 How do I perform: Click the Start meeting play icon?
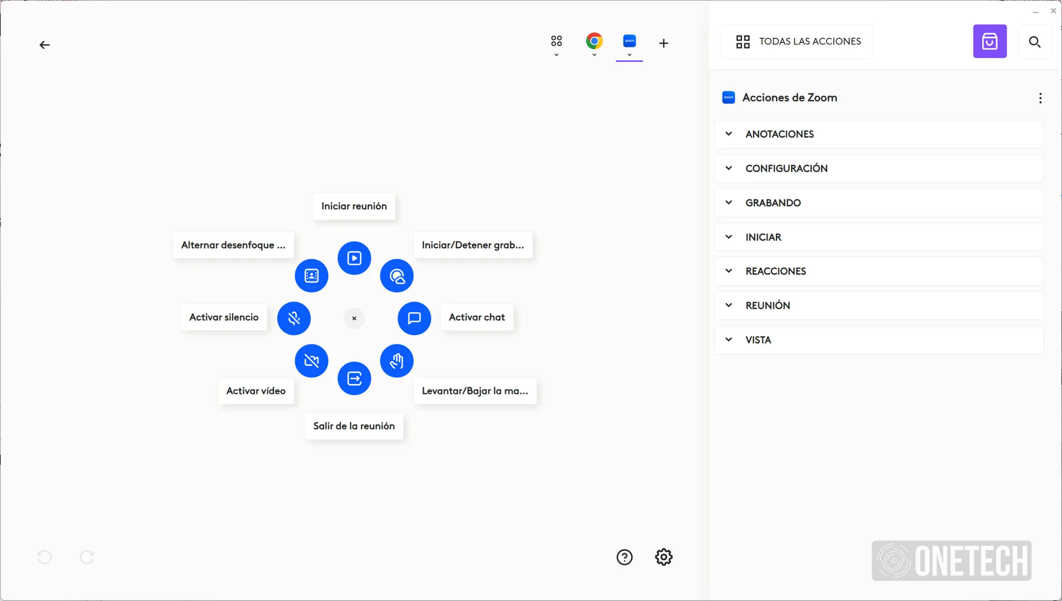pyautogui.click(x=354, y=258)
